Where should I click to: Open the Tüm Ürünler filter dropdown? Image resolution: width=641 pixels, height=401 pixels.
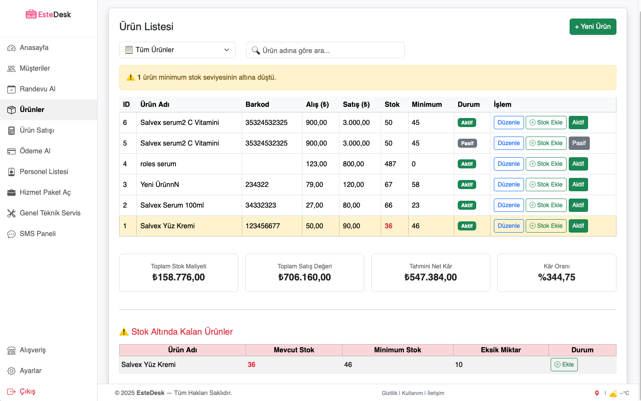(177, 50)
